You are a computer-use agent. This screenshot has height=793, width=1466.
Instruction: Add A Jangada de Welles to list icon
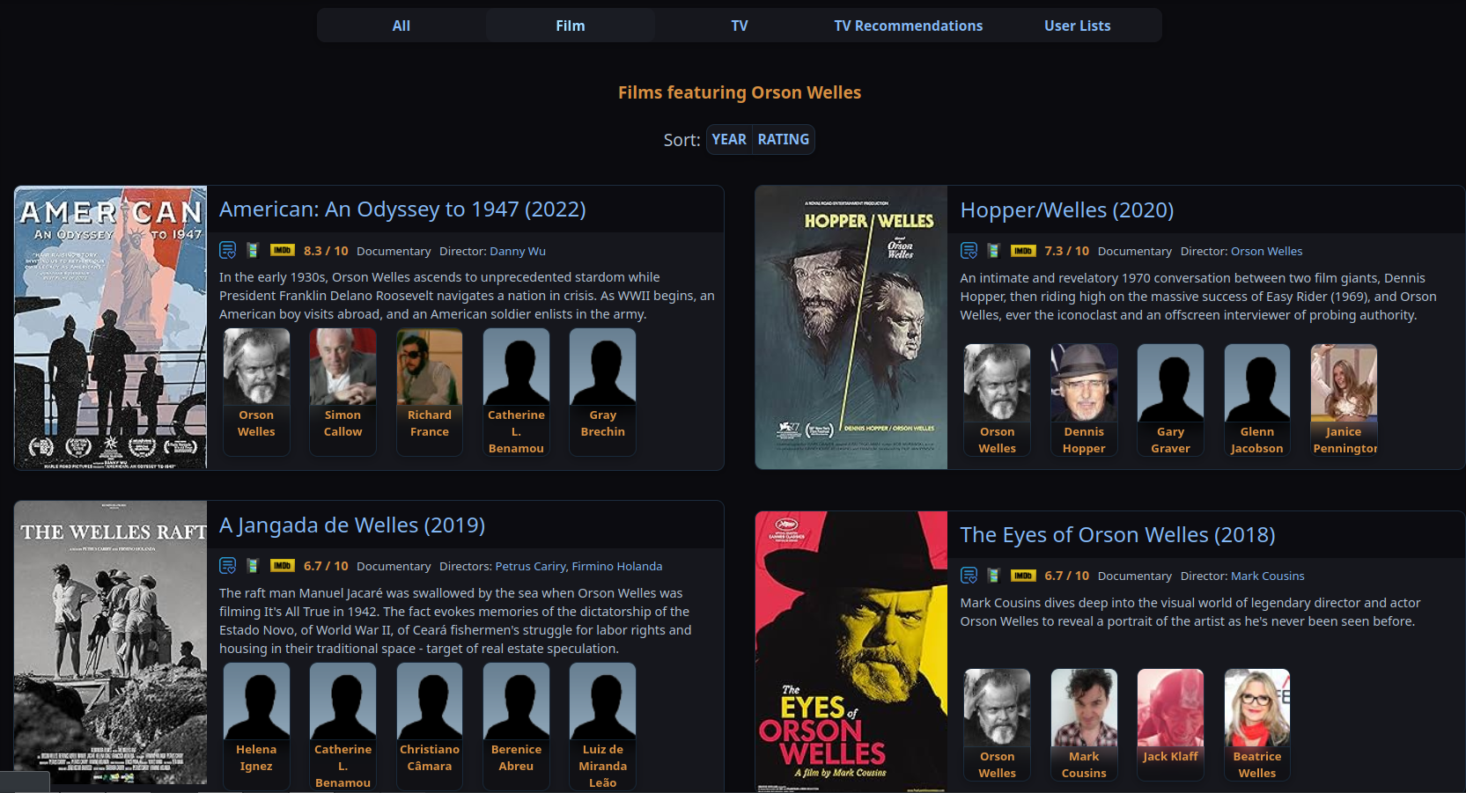point(227,565)
